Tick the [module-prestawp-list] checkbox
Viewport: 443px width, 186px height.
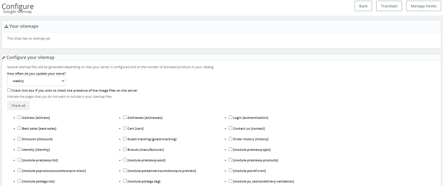(20, 160)
